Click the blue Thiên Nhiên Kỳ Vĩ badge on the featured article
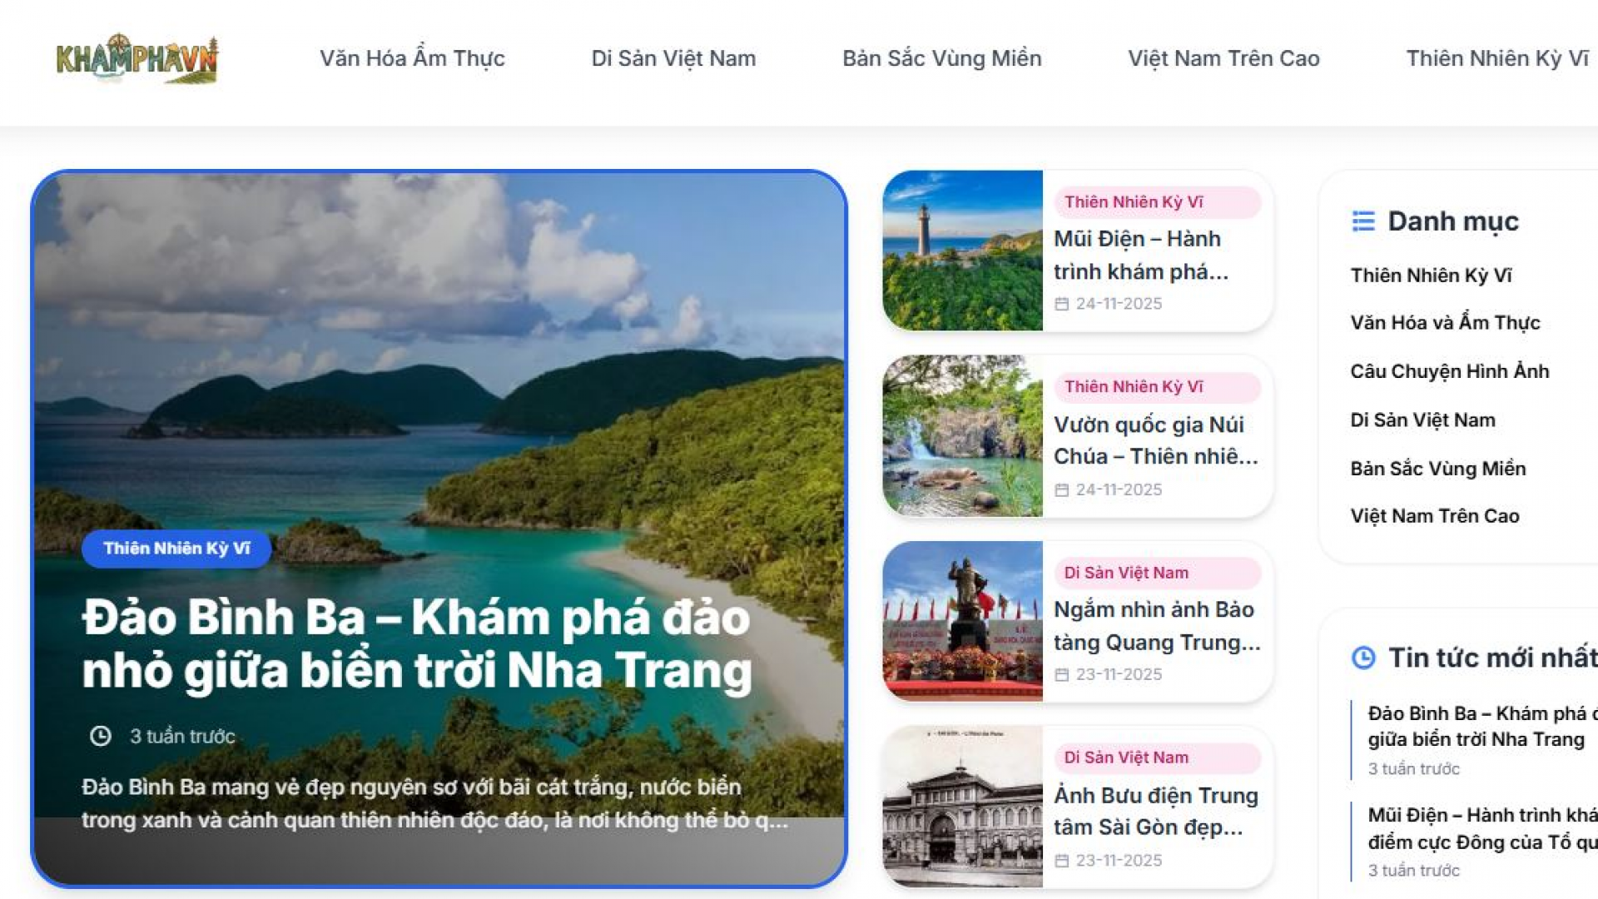 tap(176, 549)
